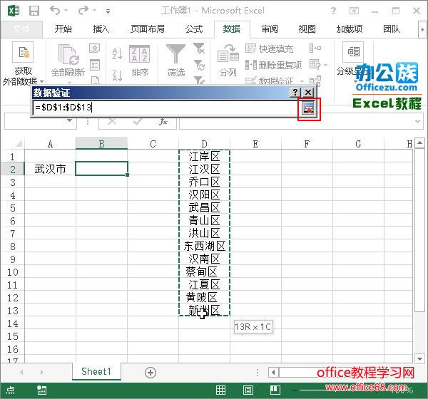Click the expand dialog button in 数据验证
The height and width of the screenshot is (399, 428).
(308, 108)
